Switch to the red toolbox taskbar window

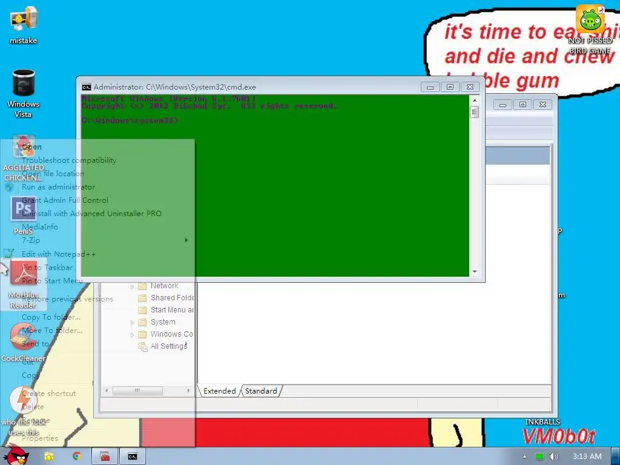point(105,457)
